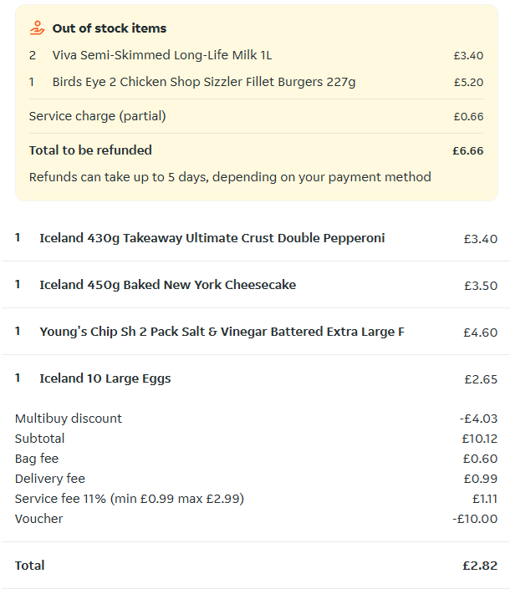The image size is (510, 594).
Task: Open Iceland 10 Large Eggs item
Action: point(105,378)
